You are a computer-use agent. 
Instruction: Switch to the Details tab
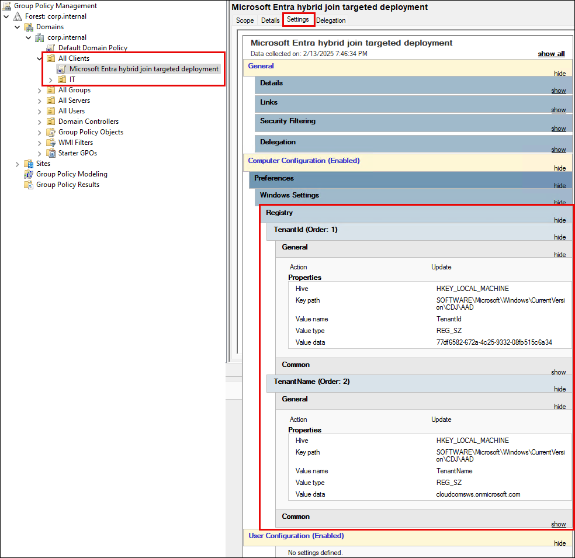coord(271,20)
